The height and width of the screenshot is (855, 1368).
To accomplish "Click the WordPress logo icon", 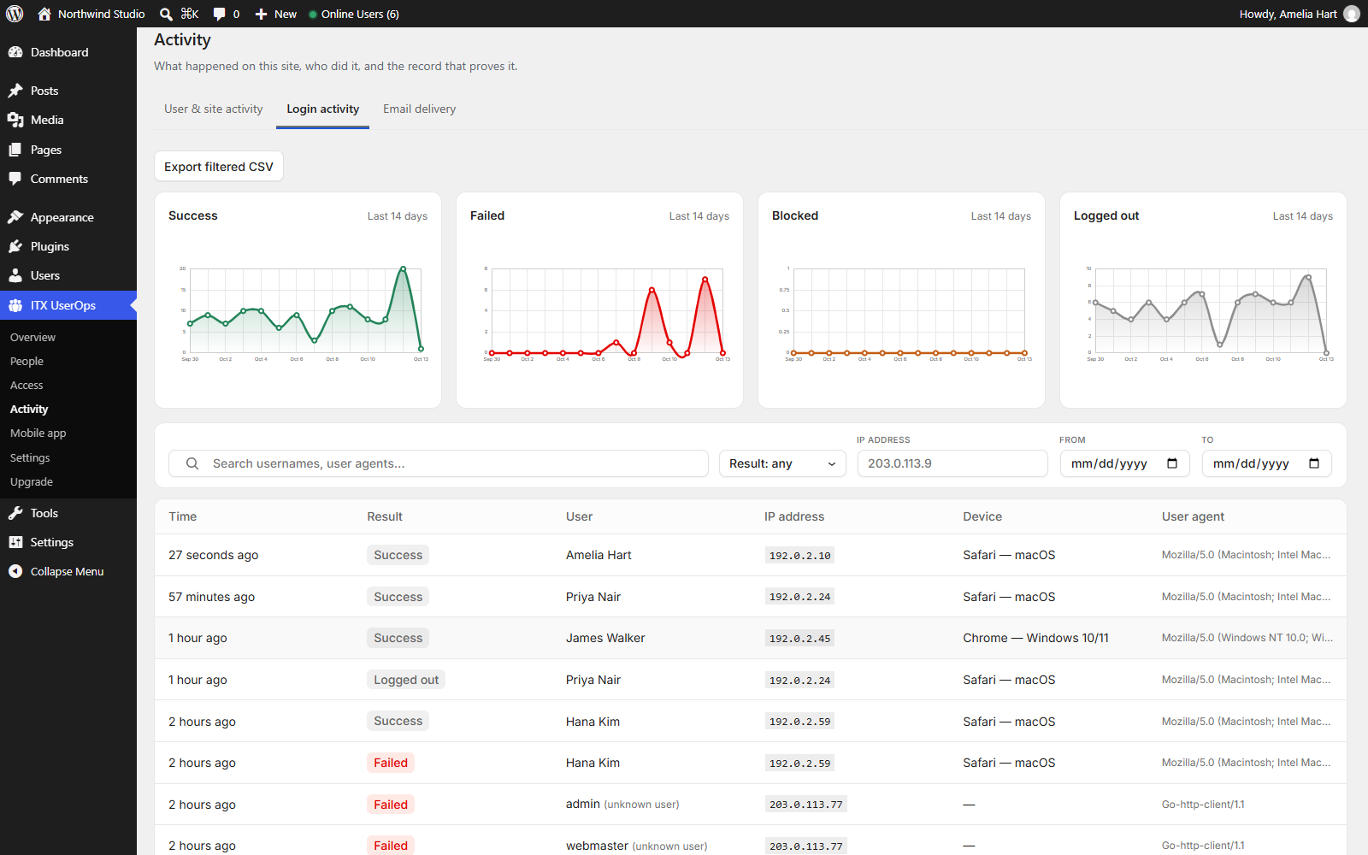I will (15, 14).
